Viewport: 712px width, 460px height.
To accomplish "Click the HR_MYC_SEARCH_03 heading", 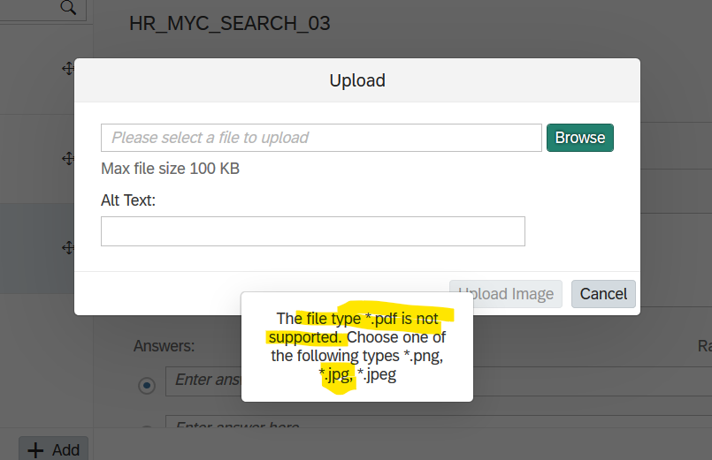I will [x=229, y=24].
